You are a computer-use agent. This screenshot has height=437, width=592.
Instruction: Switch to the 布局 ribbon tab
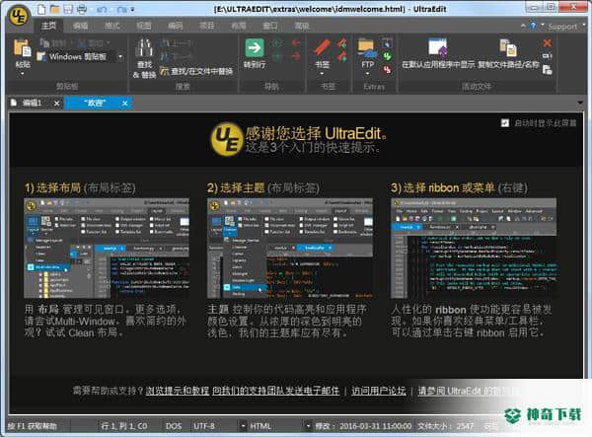click(238, 26)
